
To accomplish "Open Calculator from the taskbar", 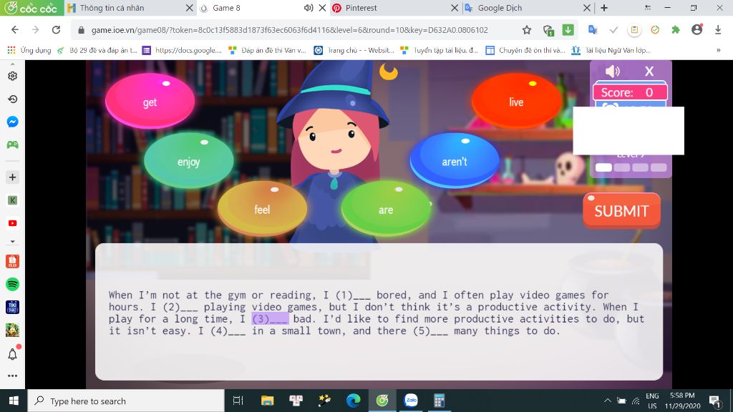I will coord(439,401).
